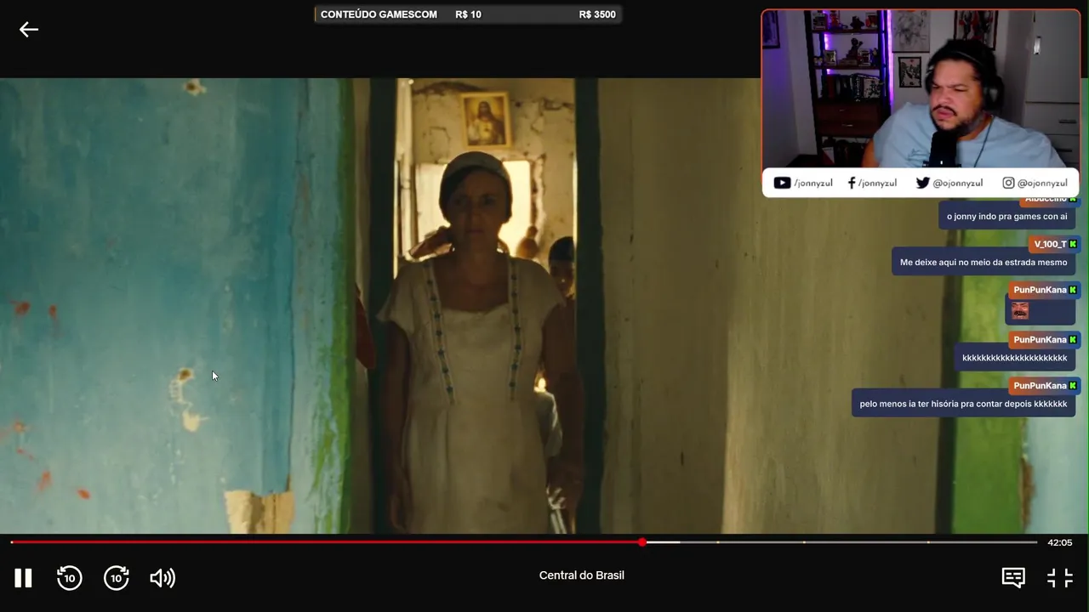
Task: Click the Instagram @ojonnyzul handle text
Action: point(1042,183)
